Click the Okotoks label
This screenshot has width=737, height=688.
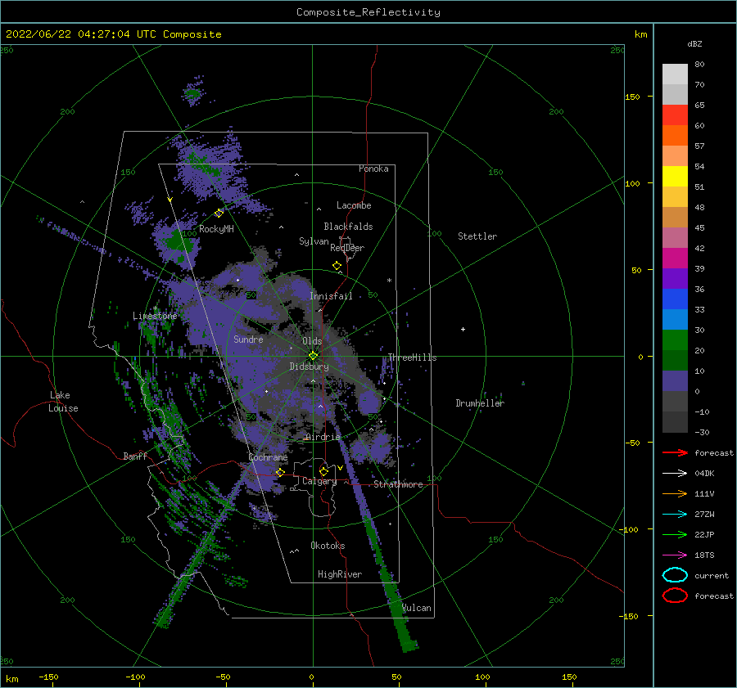pyautogui.click(x=328, y=546)
